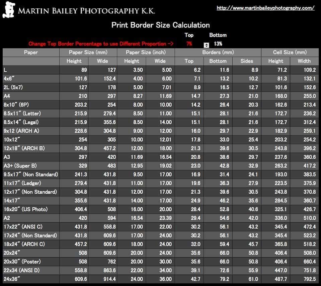Click the stepper arrows beside top percentage
The image size is (321, 286).
pyautogui.click(x=207, y=45)
